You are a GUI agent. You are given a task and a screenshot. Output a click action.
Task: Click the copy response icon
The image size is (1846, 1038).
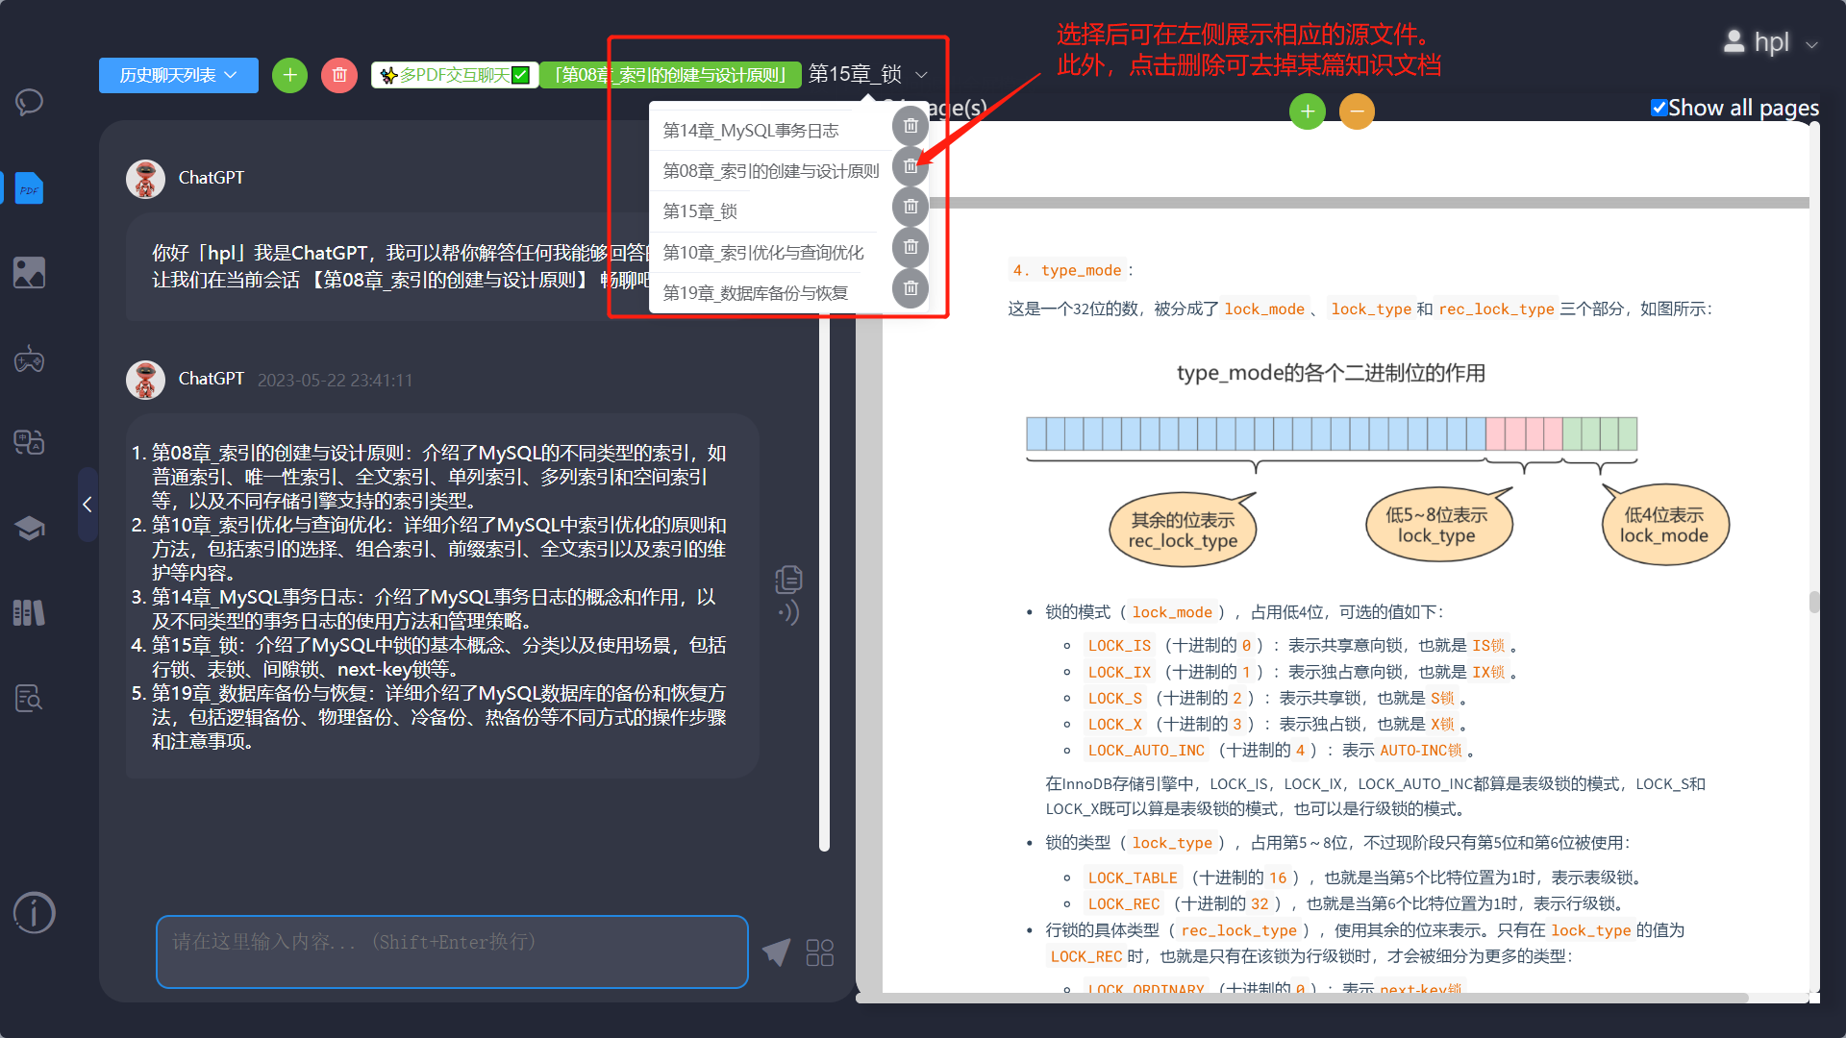click(x=788, y=579)
